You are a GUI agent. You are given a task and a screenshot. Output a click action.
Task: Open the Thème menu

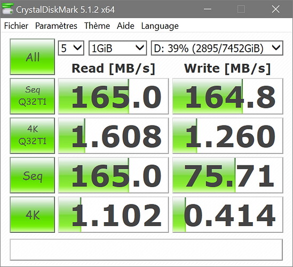(x=97, y=26)
